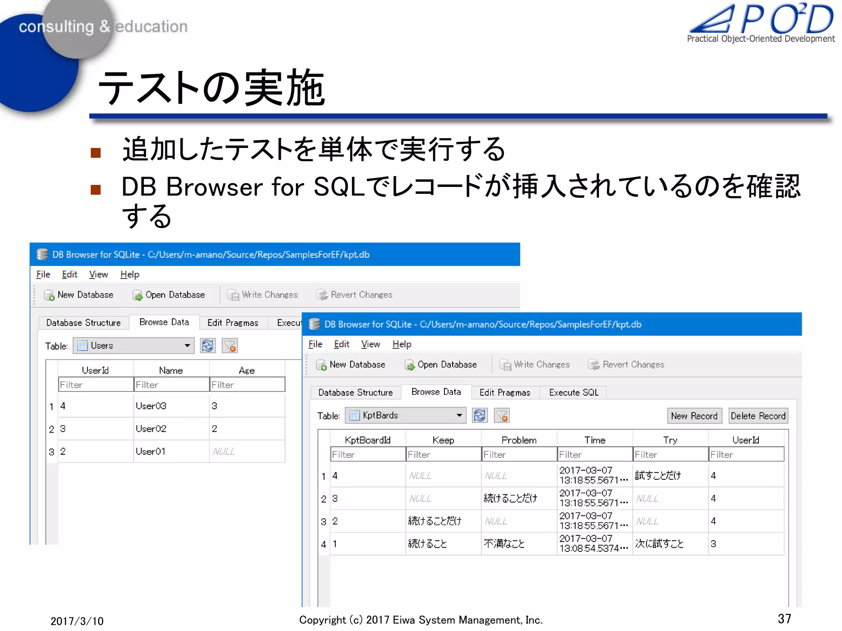The image size is (842, 631).
Task: Open Edit menu in front window
Action: [x=342, y=344]
